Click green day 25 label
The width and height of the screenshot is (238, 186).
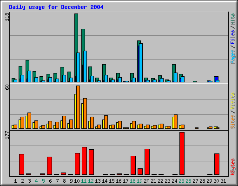pyautogui.click(x=181, y=181)
